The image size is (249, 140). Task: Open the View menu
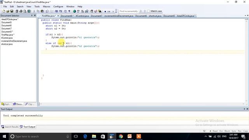tap(29, 7)
